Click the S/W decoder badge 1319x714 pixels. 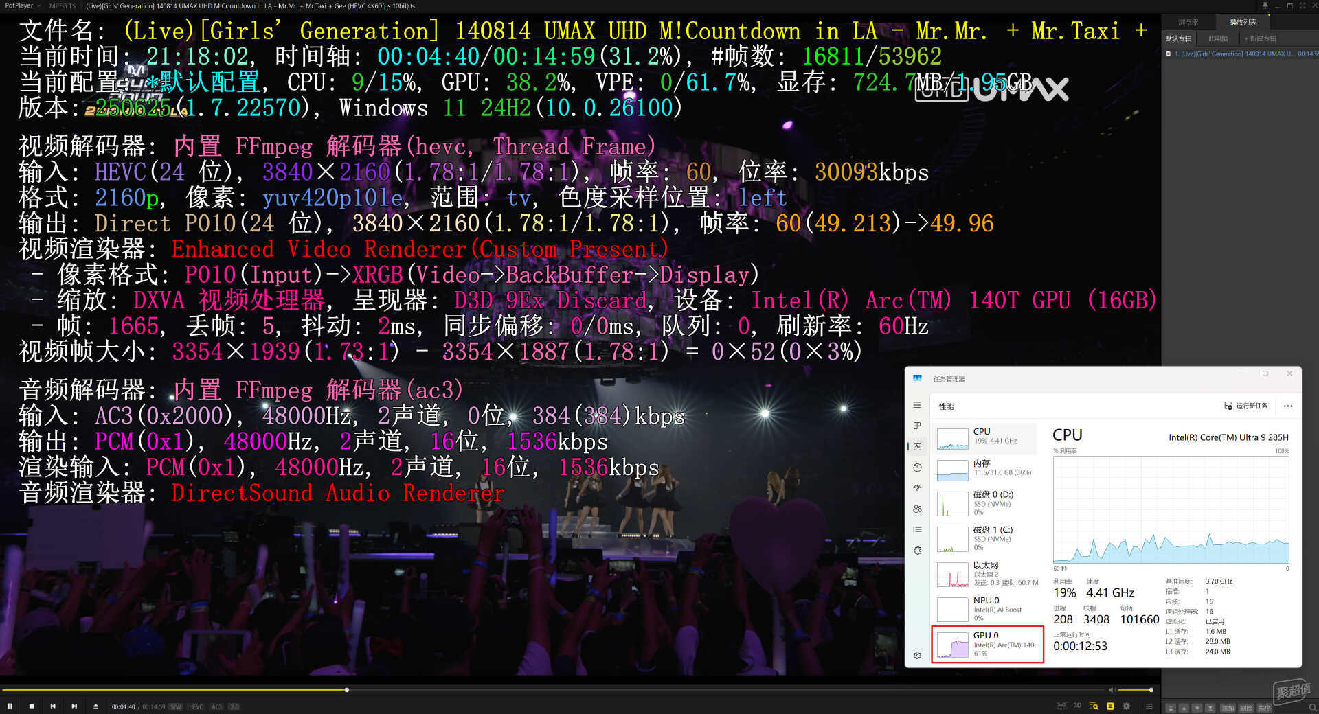coord(176,706)
